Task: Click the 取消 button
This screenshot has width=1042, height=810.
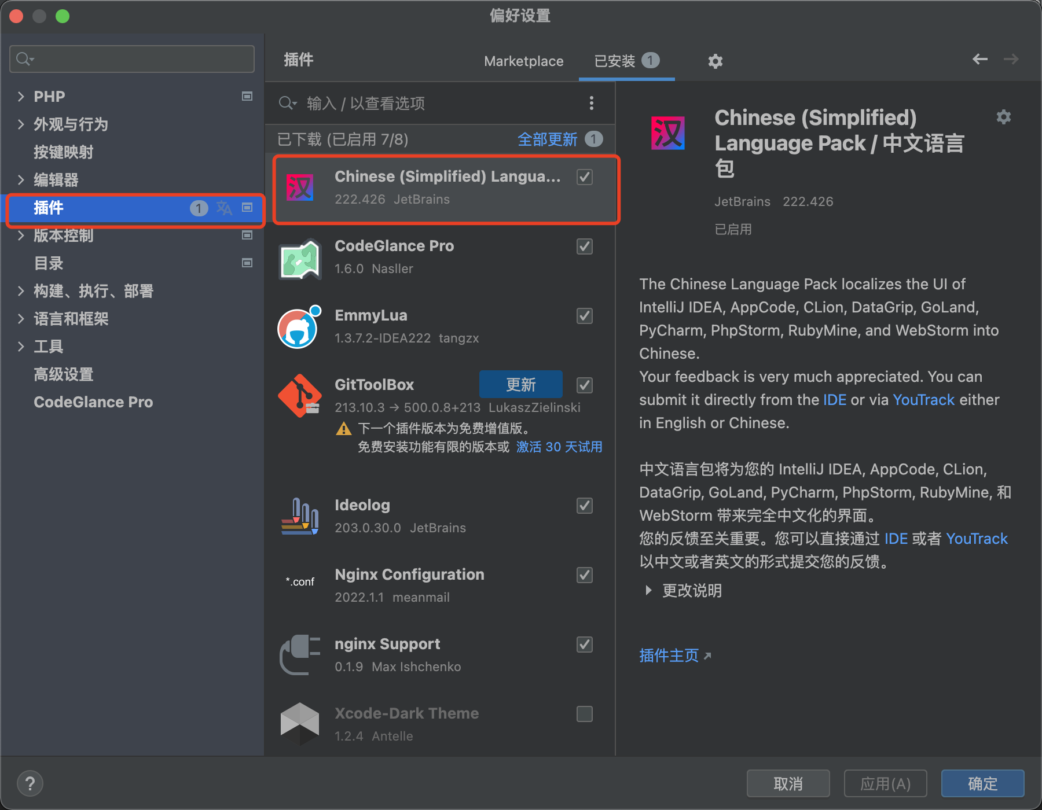Action: point(788,783)
